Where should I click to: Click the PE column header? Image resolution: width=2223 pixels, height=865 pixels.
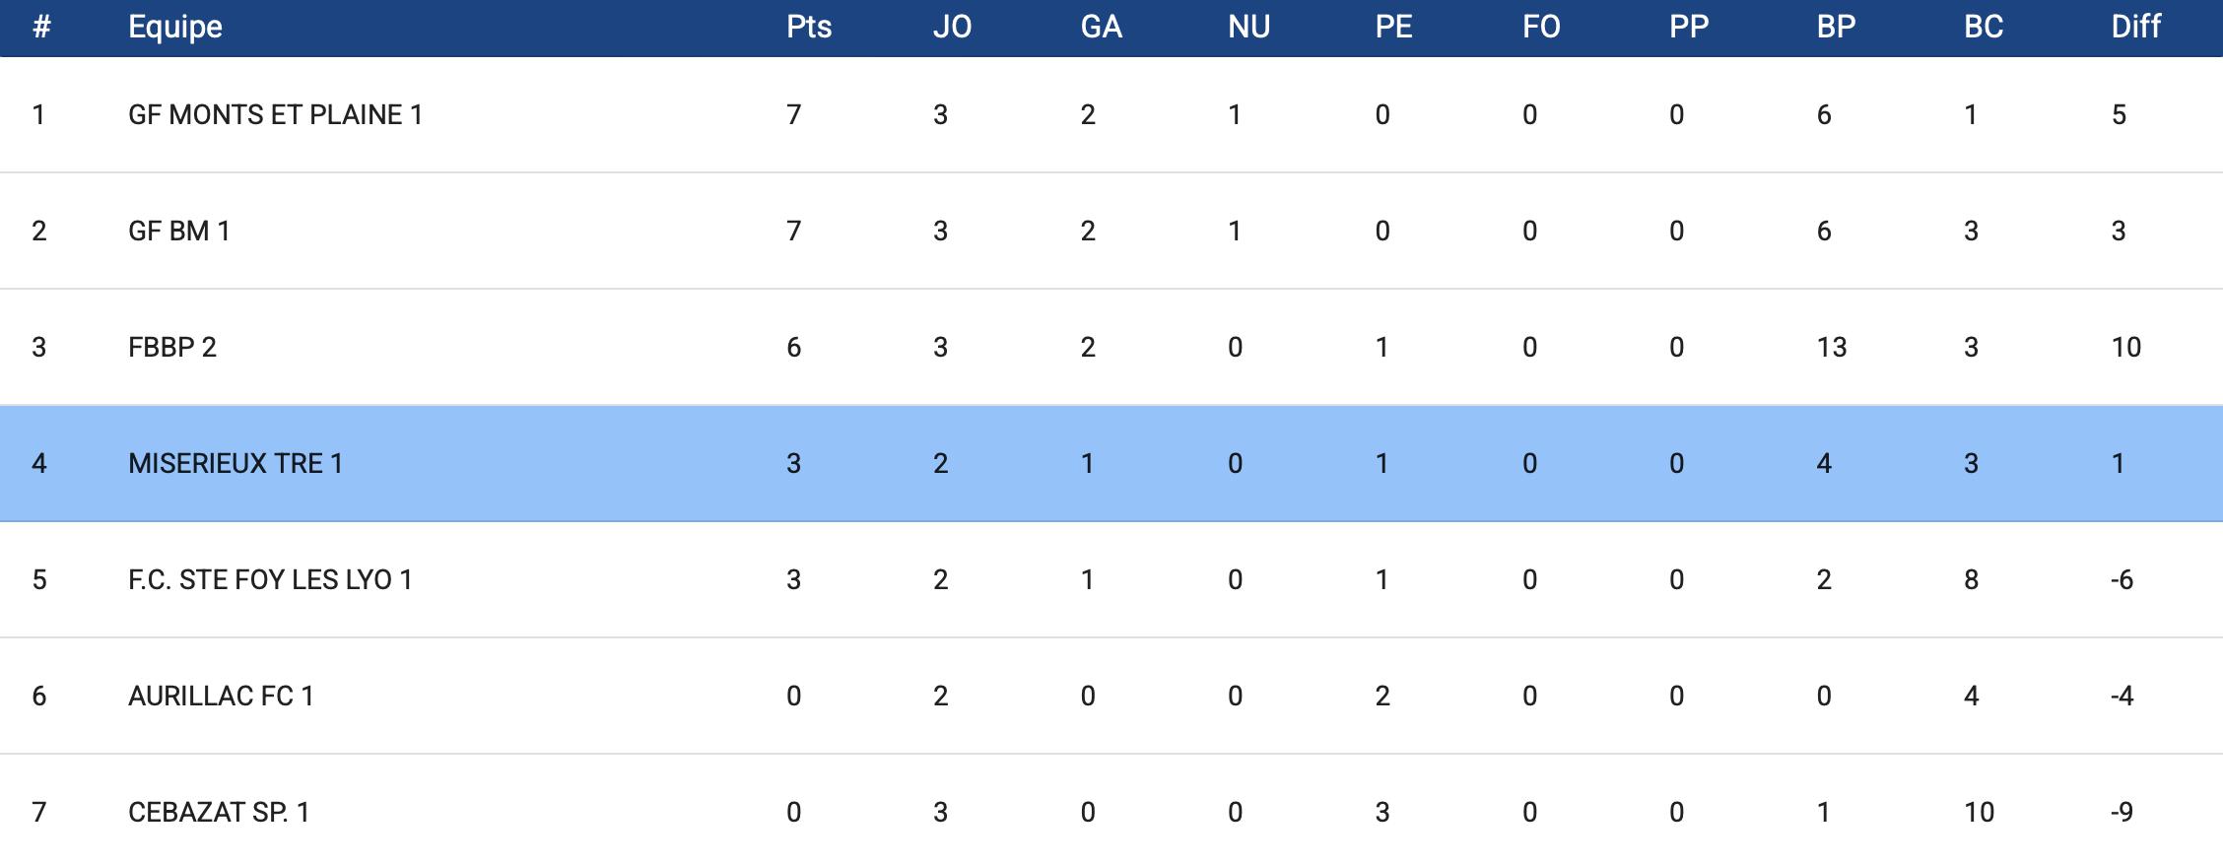[x=1393, y=27]
